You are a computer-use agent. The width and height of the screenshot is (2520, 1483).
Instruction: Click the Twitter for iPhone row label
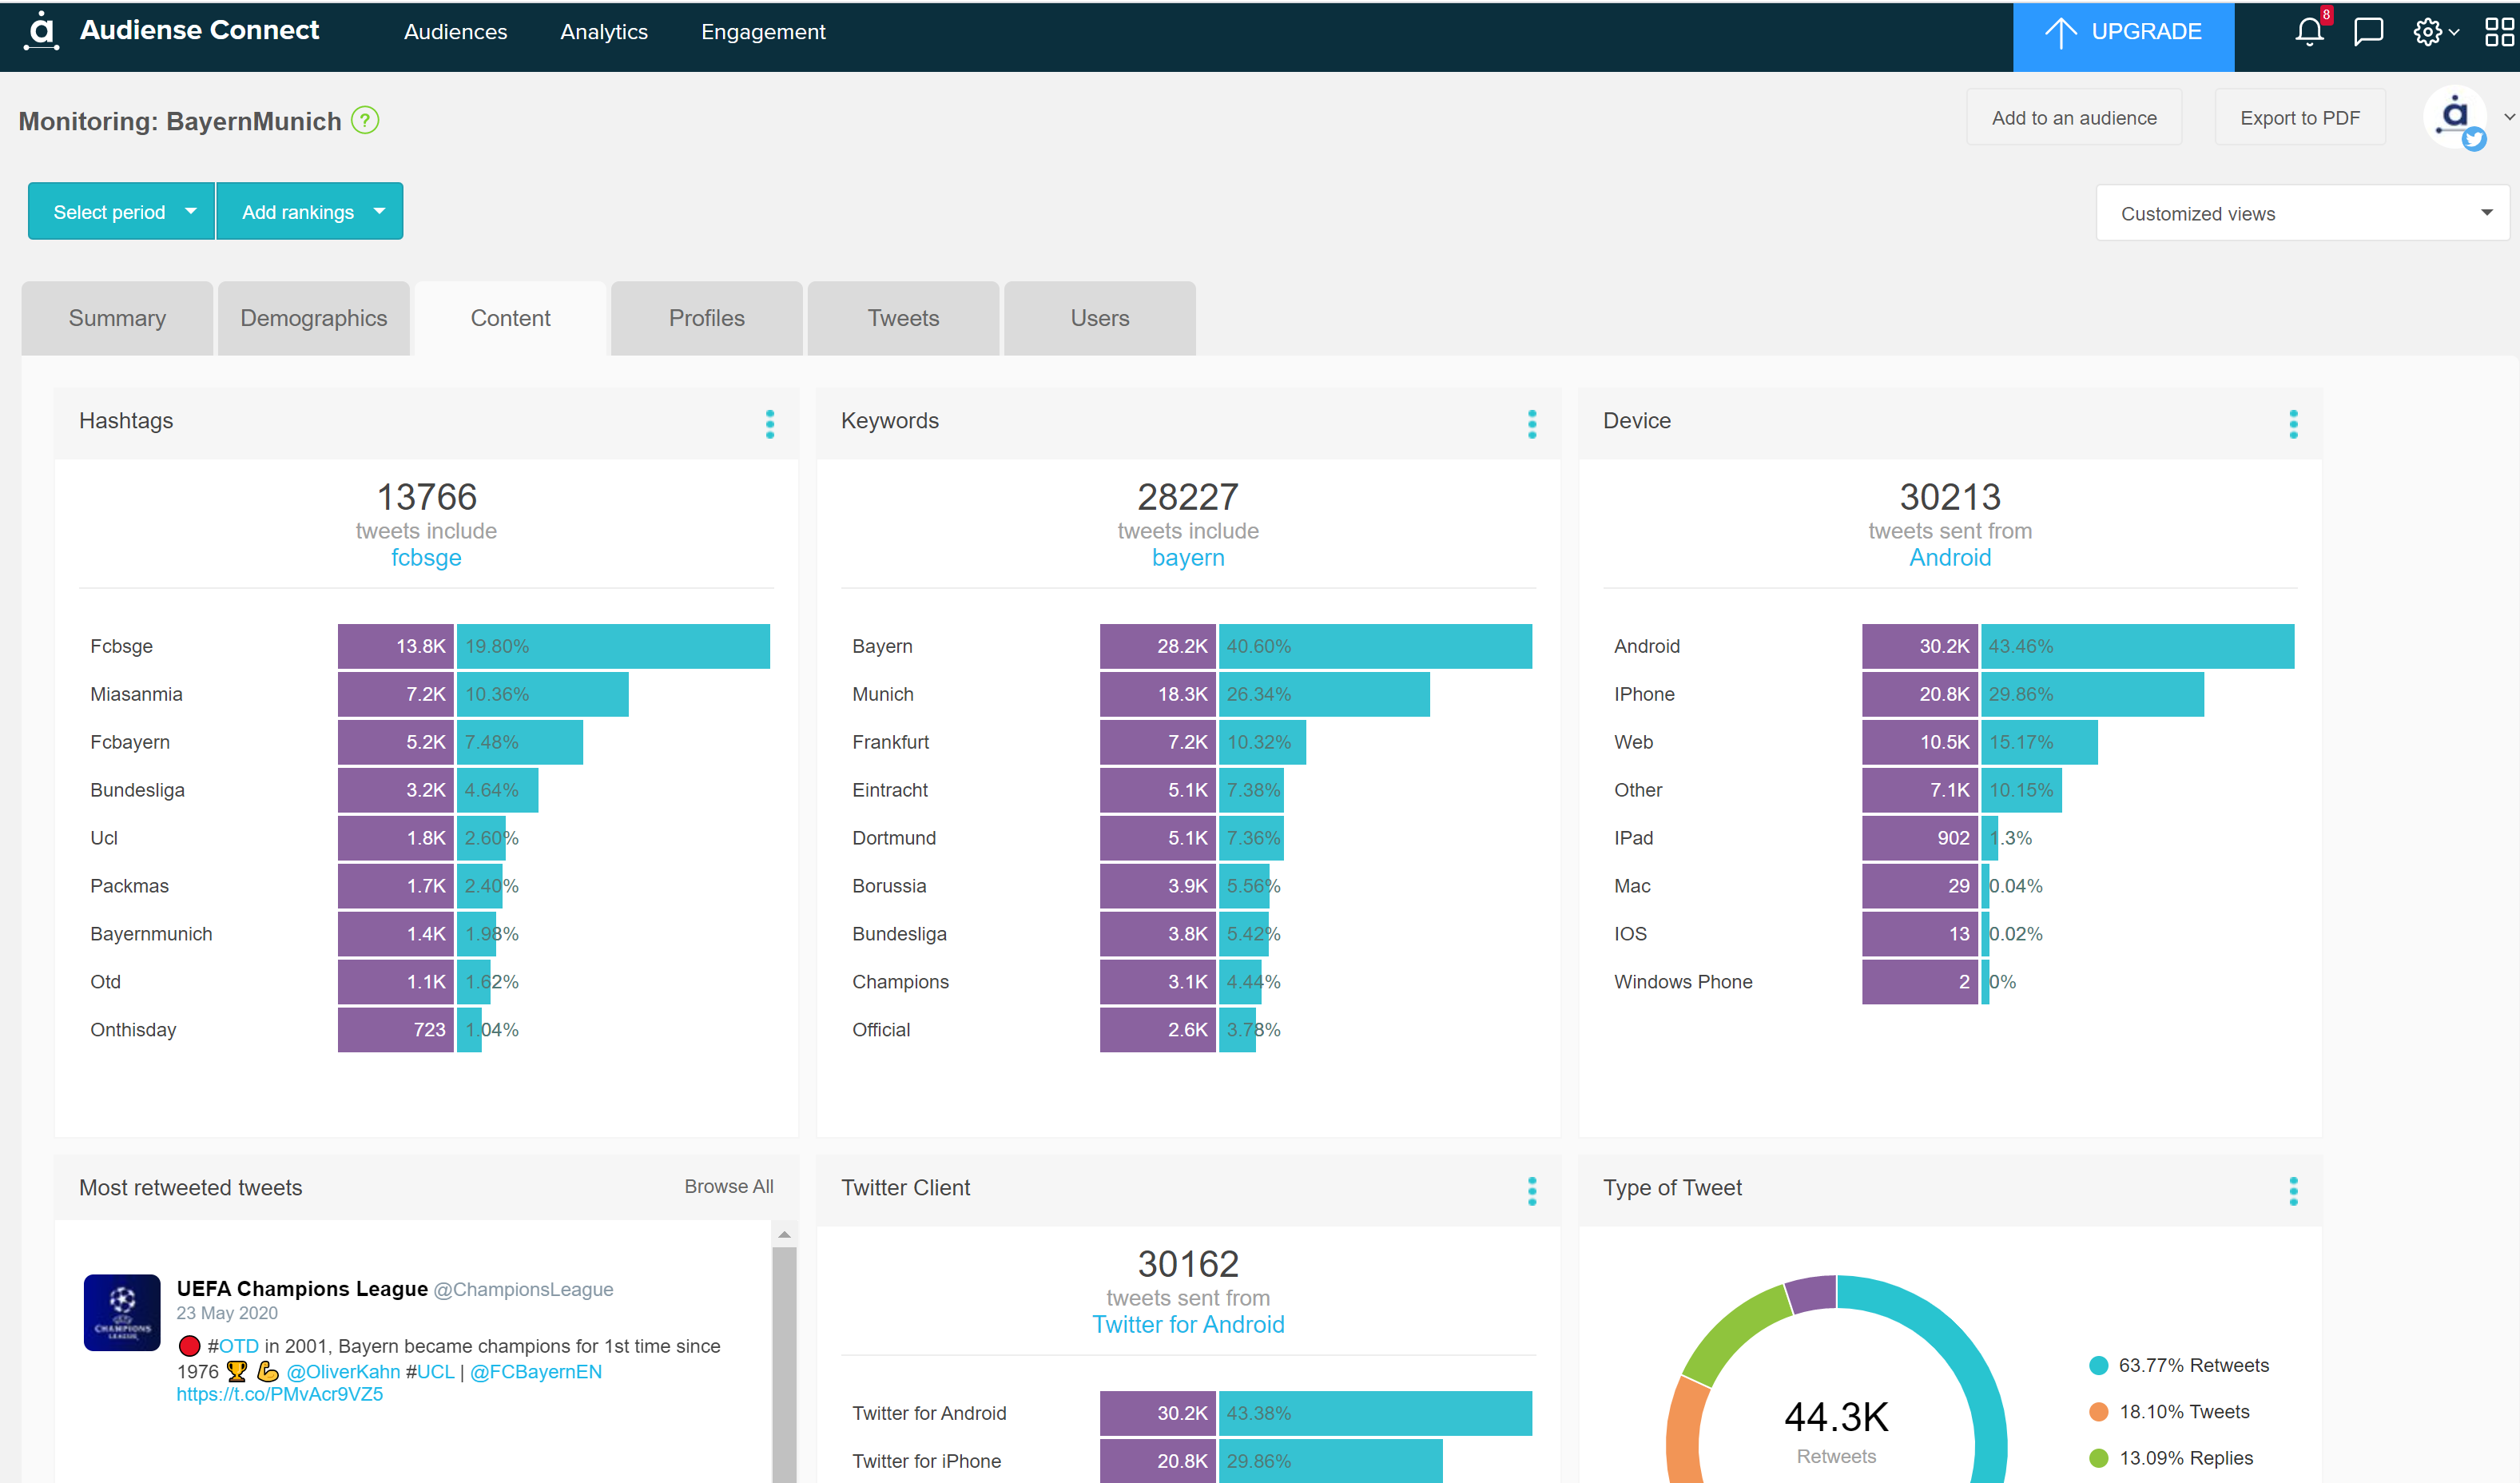(926, 1461)
